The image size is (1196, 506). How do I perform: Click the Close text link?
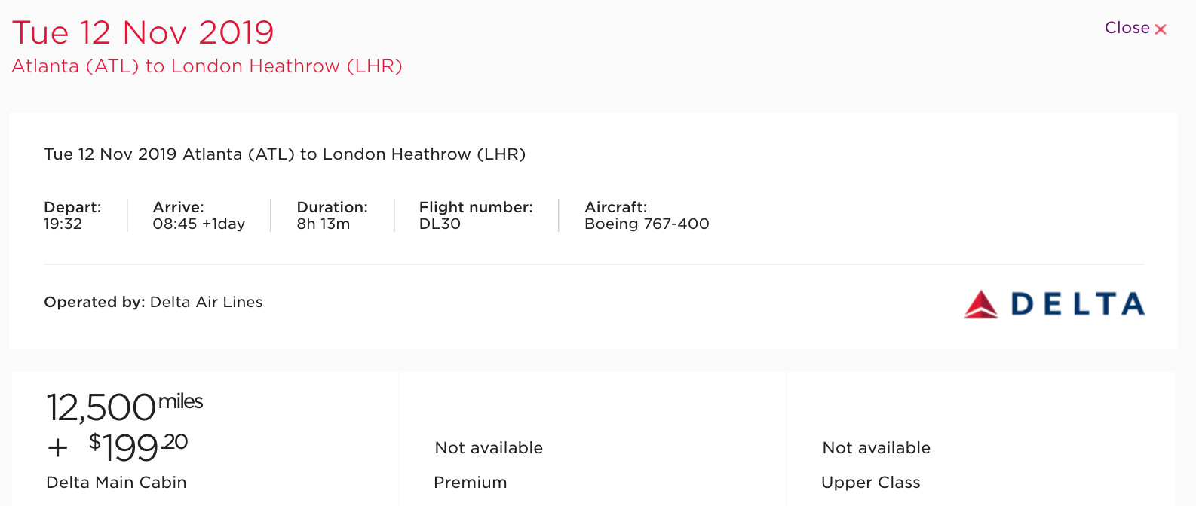pyautogui.click(x=1127, y=28)
